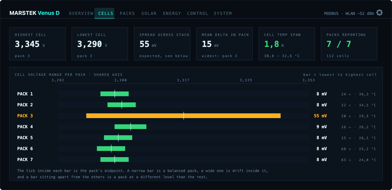Select the PACK 2 row label

coord(25,105)
